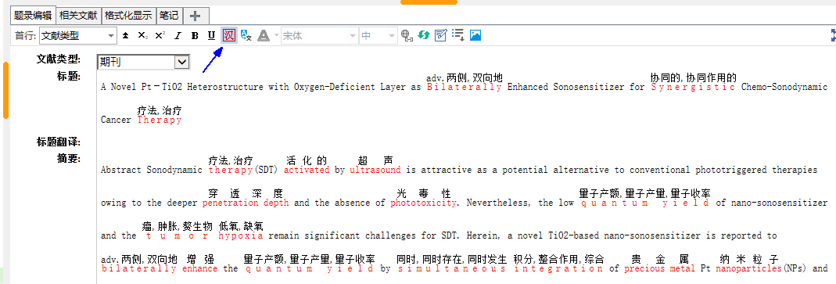836x284 pixels.
Task: Click the edit note pencil icon
Action: 440,36
